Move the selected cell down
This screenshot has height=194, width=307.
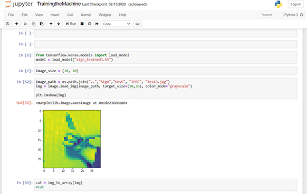click(59, 24)
